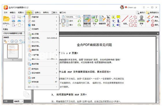Select the pencil freehand drawing tool

149,17
